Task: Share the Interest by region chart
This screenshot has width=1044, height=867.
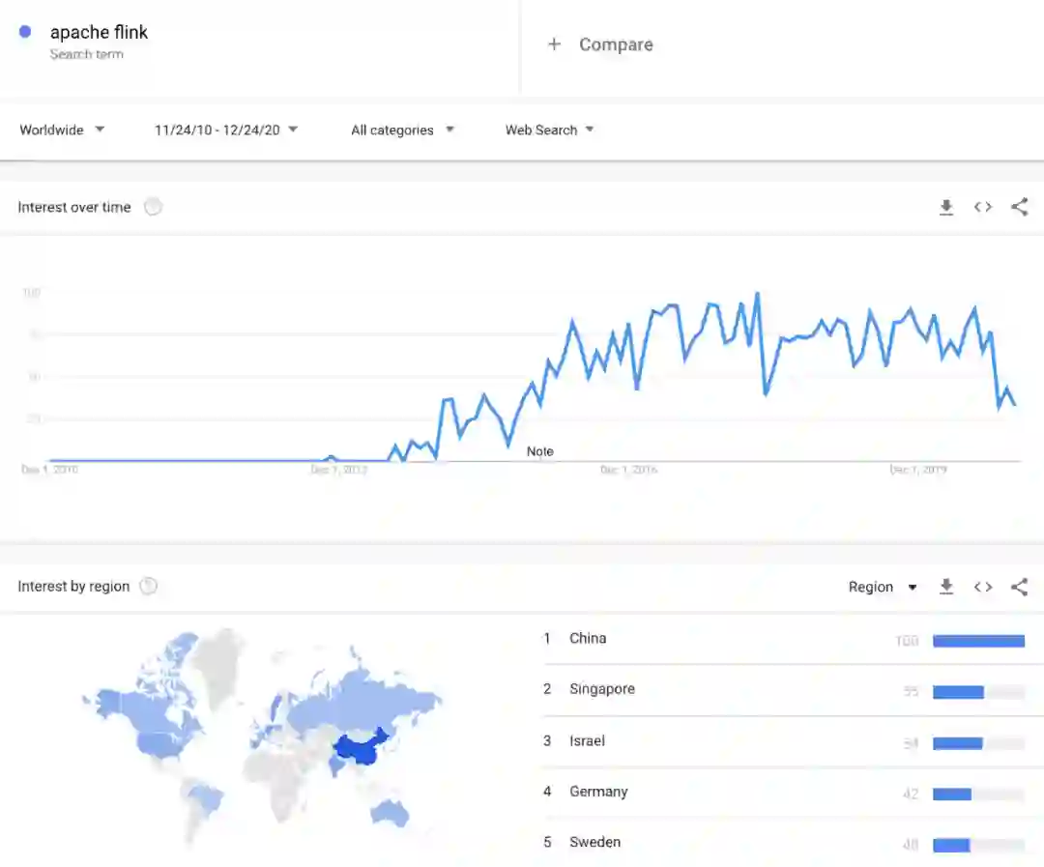Action: pos(1019,587)
